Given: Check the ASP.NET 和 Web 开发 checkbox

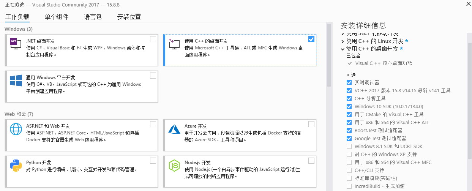Looking at the screenshot, I should (153, 124).
